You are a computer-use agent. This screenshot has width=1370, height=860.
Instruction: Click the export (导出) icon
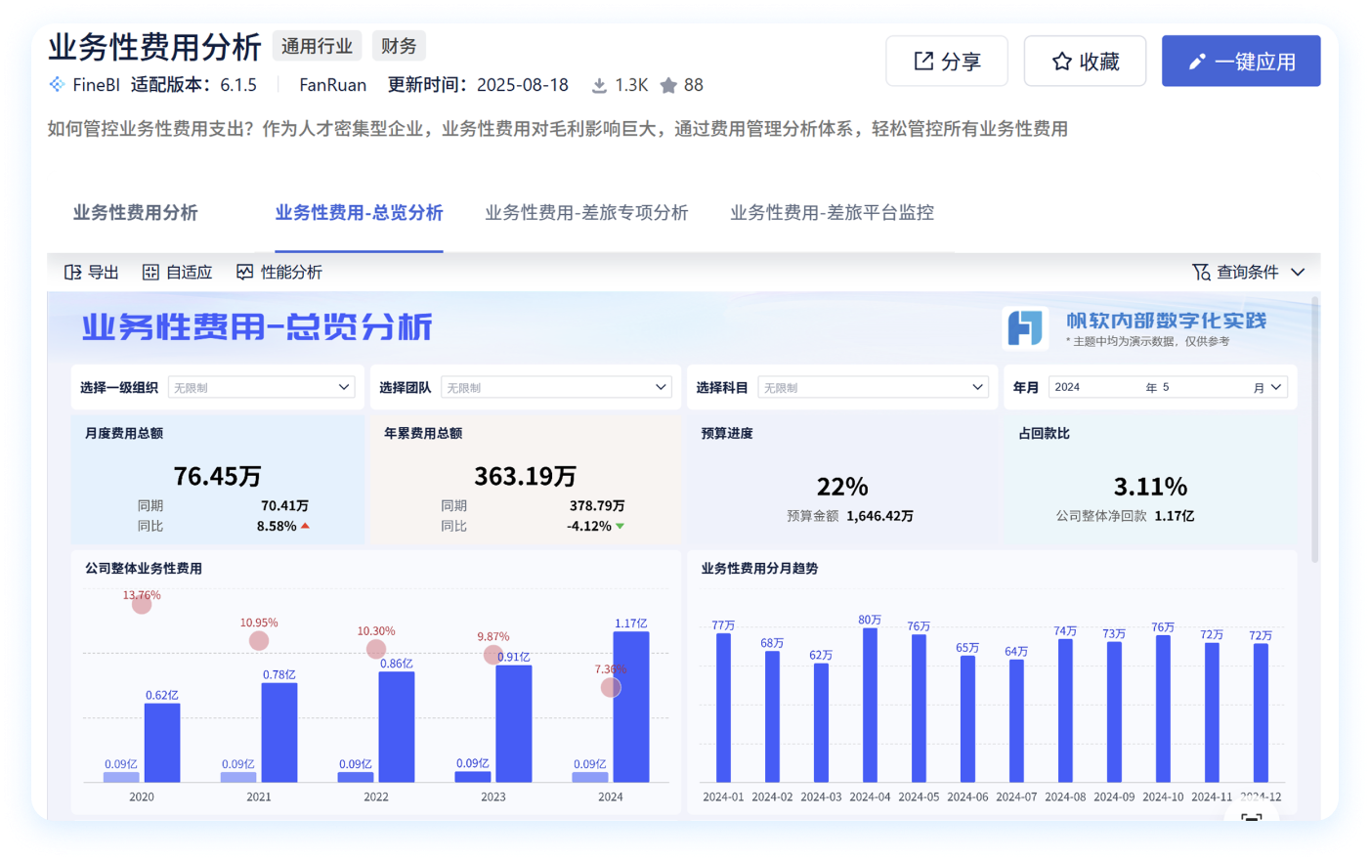pos(73,273)
